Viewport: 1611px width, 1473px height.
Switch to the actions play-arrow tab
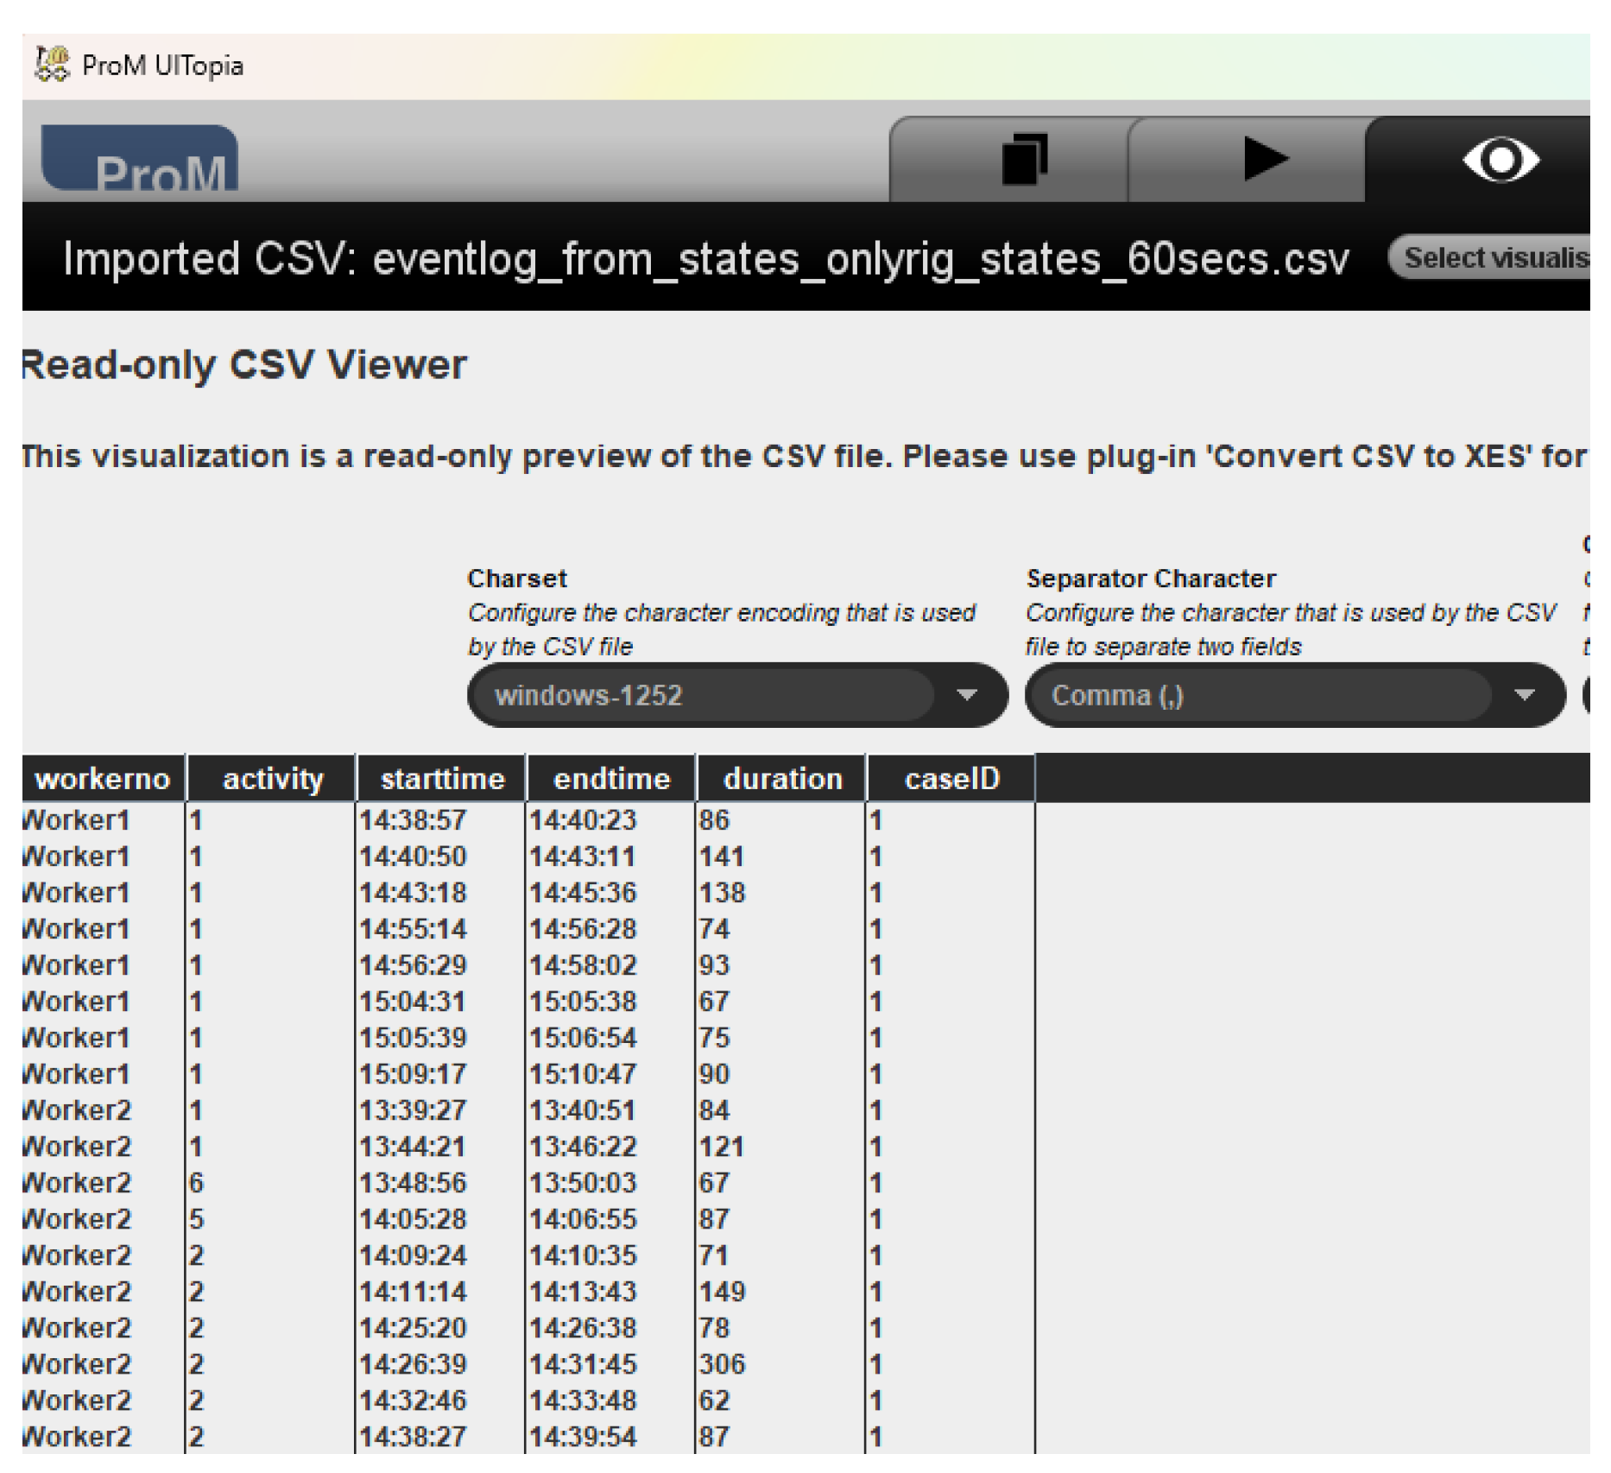click(1263, 160)
